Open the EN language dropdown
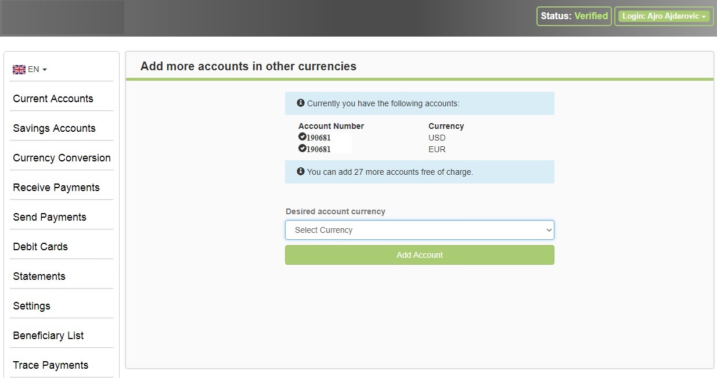 pyautogui.click(x=30, y=70)
